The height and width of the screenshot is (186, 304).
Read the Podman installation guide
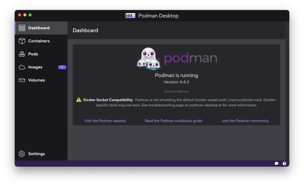click(x=173, y=121)
